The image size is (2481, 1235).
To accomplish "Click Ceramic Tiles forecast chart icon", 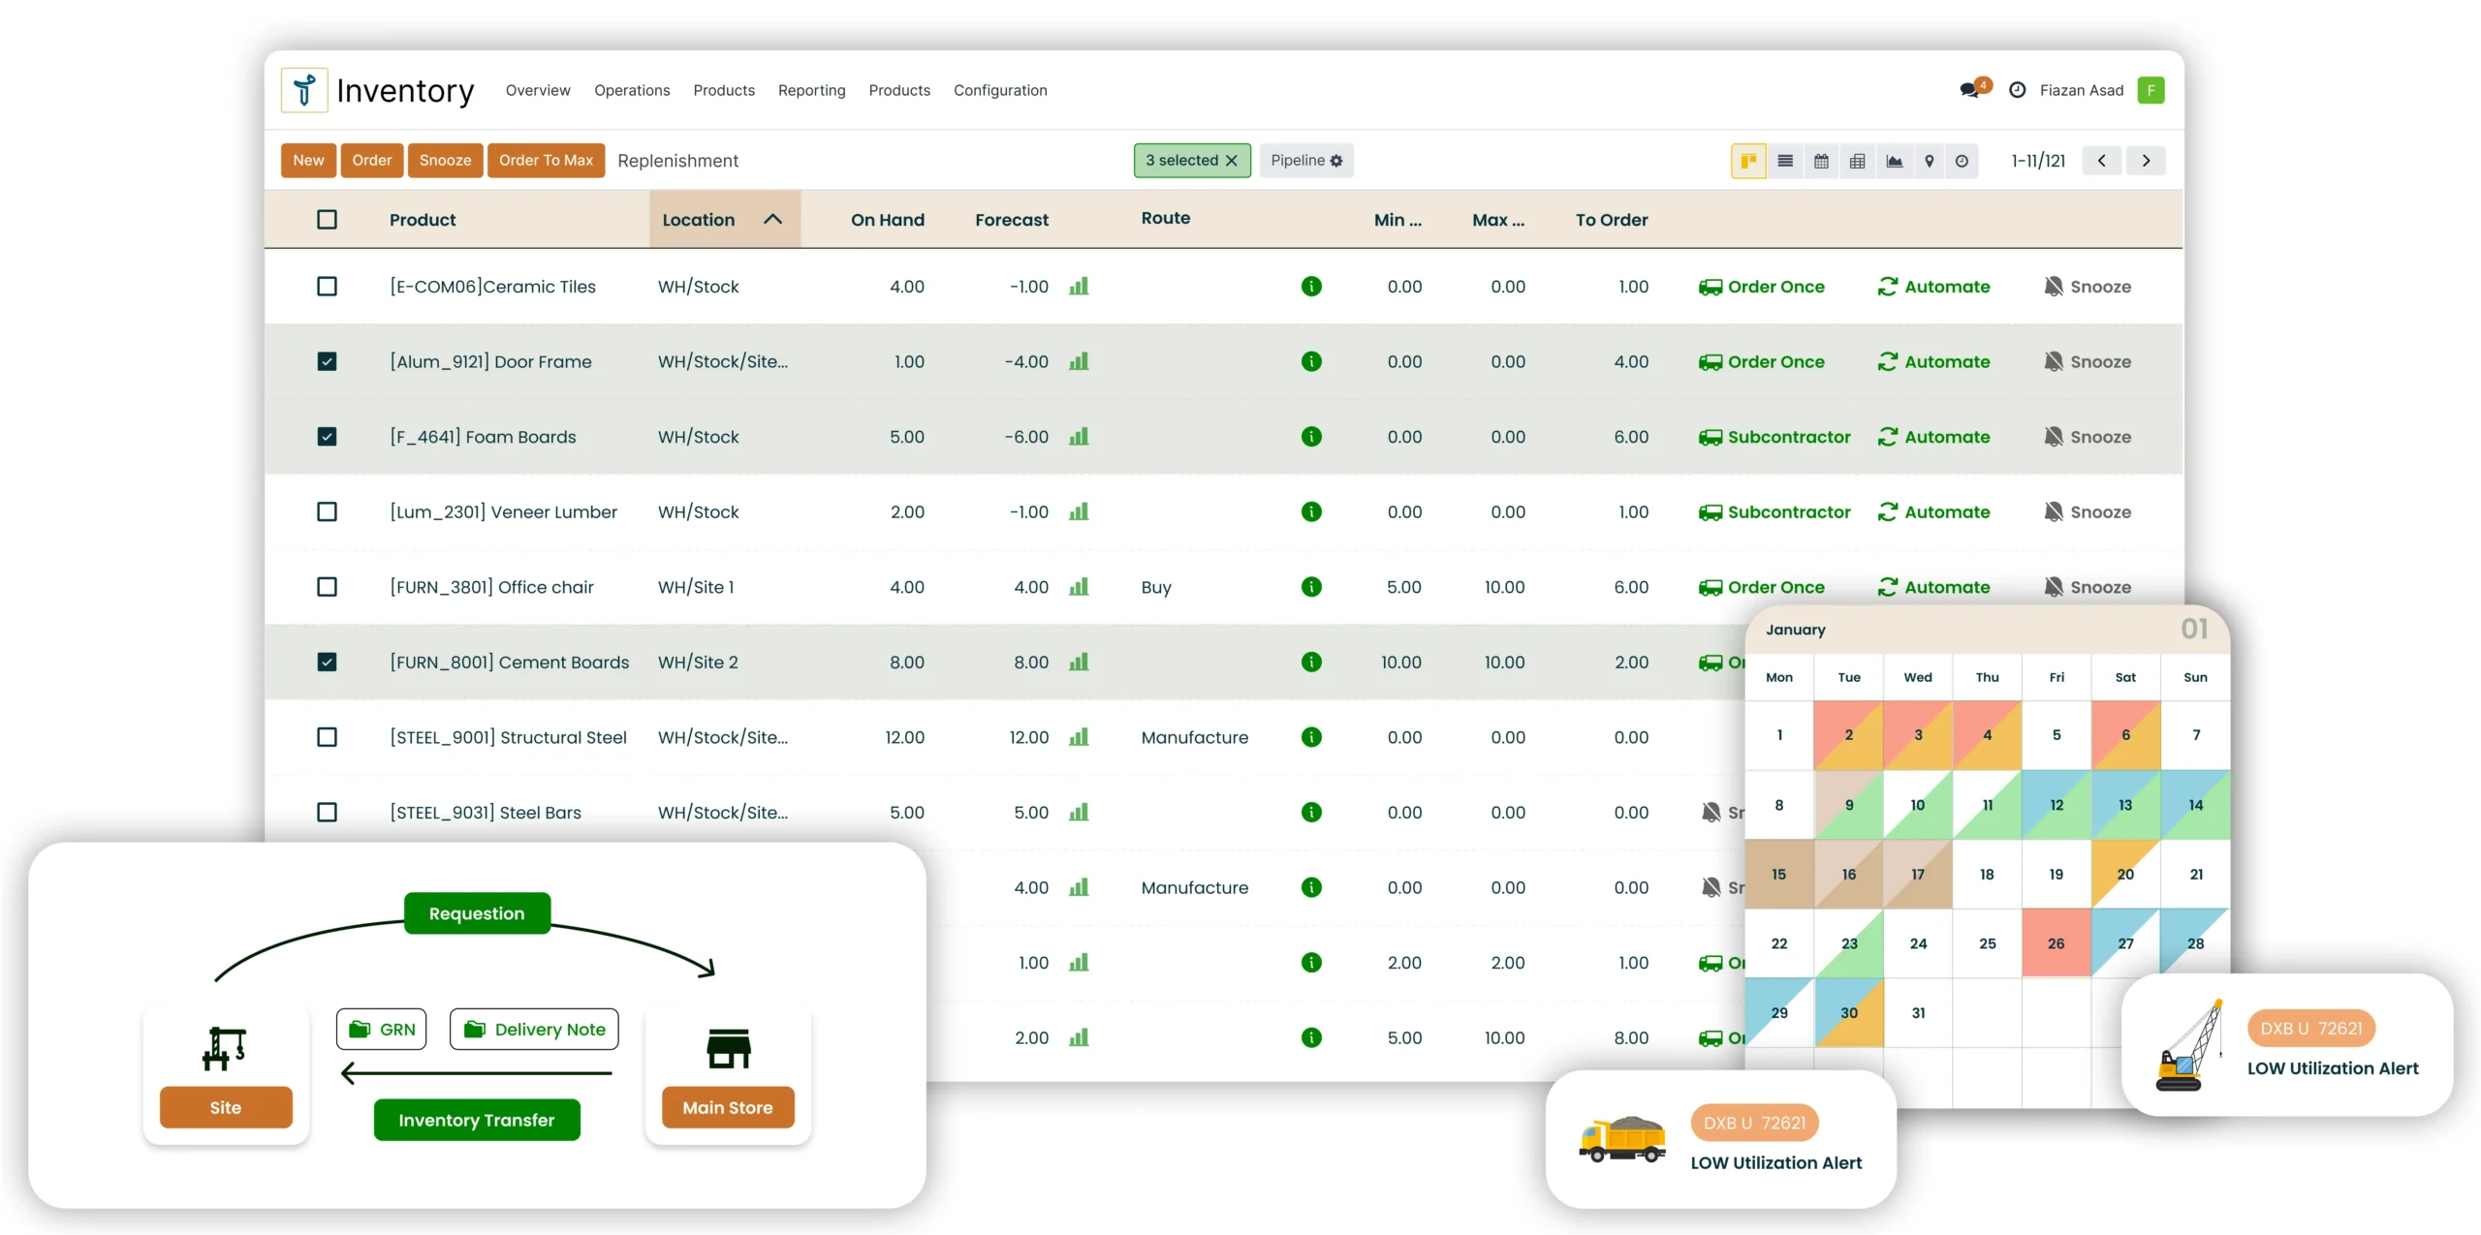I will [1079, 287].
